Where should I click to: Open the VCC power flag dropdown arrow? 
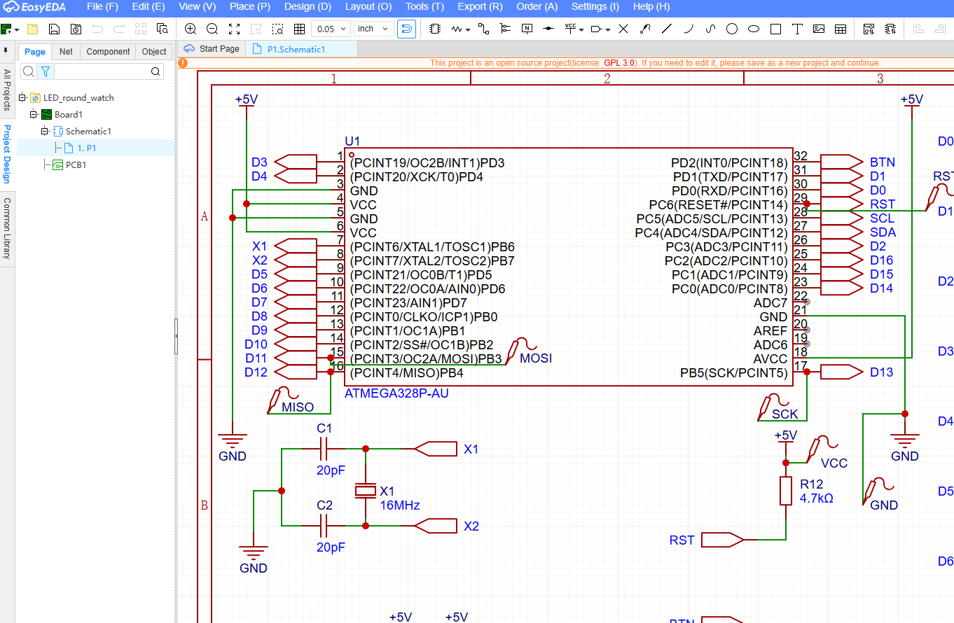click(x=581, y=29)
